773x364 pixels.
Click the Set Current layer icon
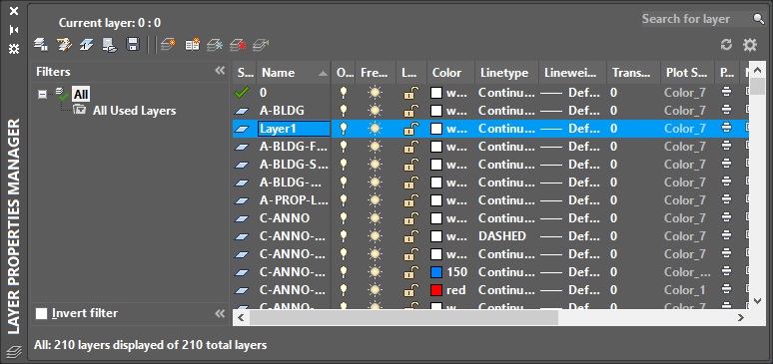click(261, 45)
